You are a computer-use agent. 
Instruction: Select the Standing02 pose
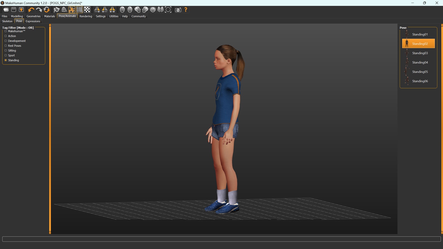(418, 44)
